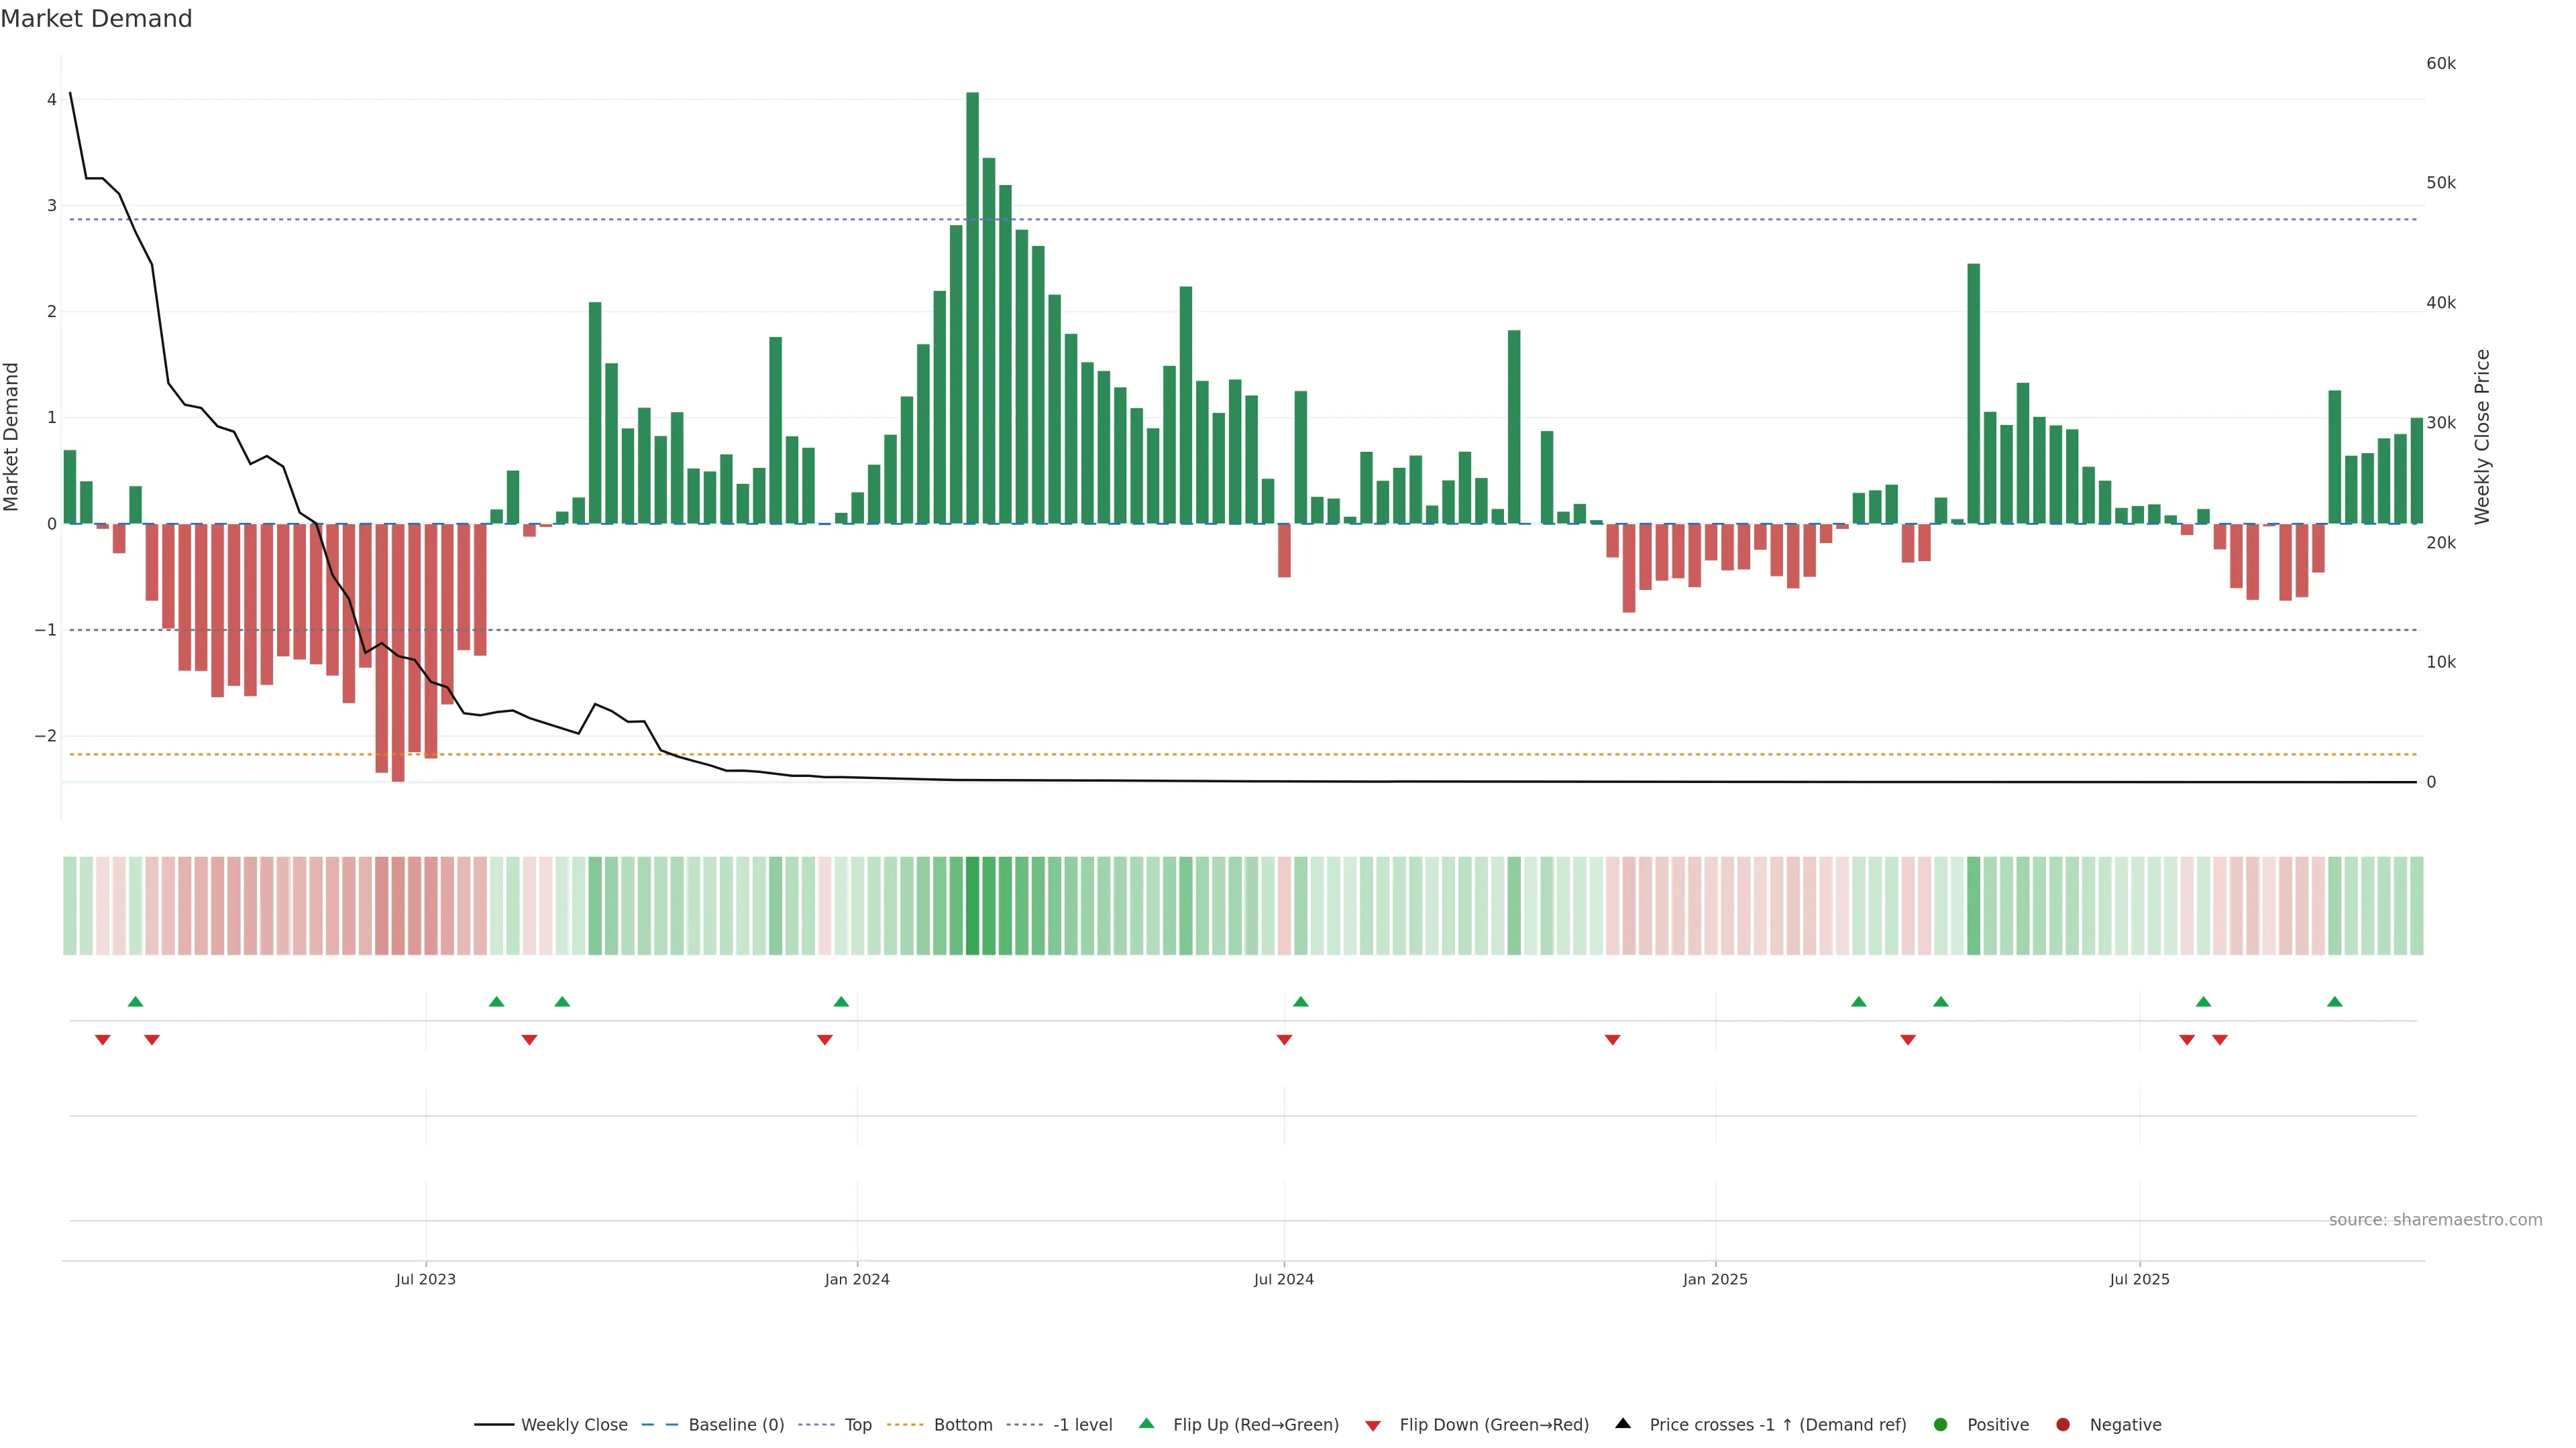Viewport: 2576px width, 1448px height.
Task: Click the green Flip Up triangle legend icon
Action: [1146, 1423]
